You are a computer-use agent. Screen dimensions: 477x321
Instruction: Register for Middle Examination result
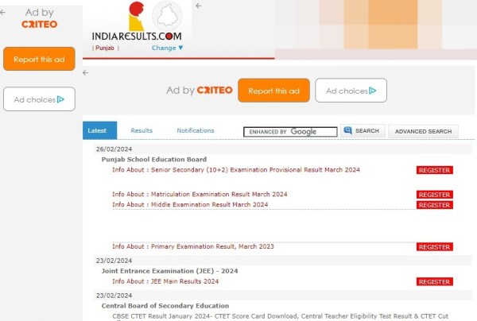point(435,205)
